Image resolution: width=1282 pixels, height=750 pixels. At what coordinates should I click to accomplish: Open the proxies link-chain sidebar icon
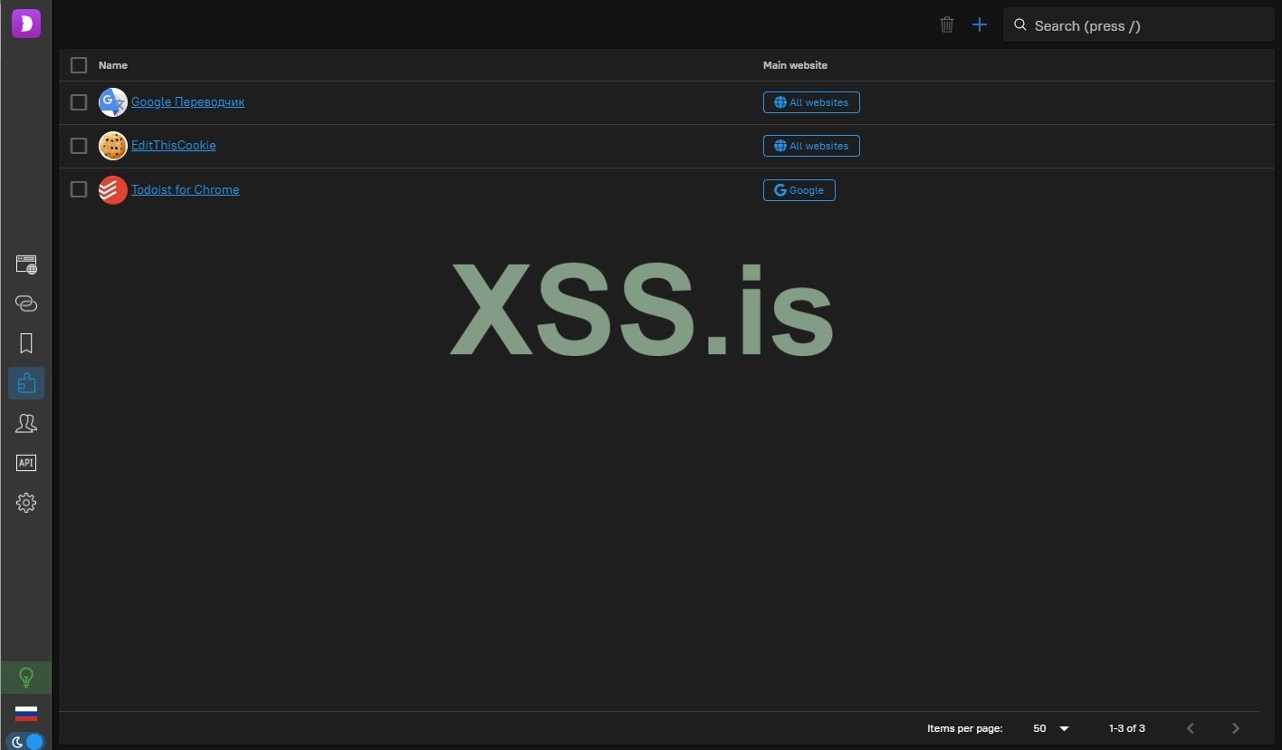click(x=26, y=303)
